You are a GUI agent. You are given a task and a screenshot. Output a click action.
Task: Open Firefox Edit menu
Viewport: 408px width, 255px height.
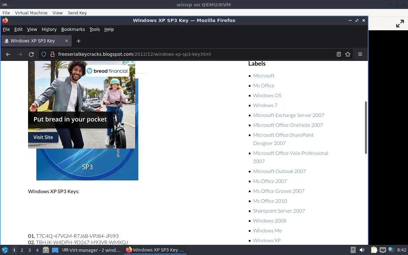pyautogui.click(x=18, y=29)
